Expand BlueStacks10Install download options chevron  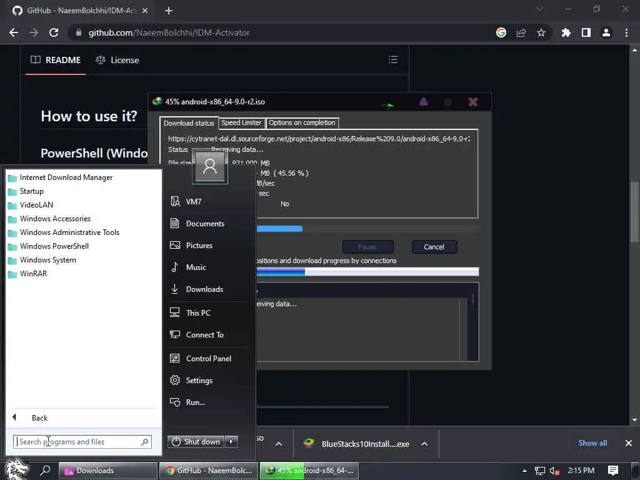click(424, 444)
